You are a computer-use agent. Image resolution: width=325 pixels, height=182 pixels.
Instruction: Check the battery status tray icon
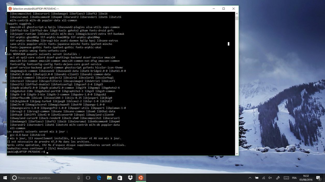(x=257, y=178)
